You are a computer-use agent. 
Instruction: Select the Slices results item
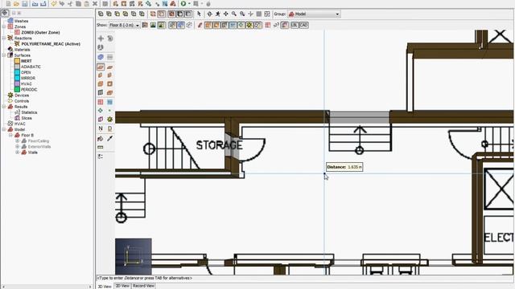[x=27, y=118]
